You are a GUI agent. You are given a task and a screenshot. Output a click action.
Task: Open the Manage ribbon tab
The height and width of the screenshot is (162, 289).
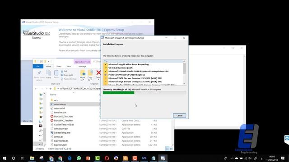click(82, 66)
